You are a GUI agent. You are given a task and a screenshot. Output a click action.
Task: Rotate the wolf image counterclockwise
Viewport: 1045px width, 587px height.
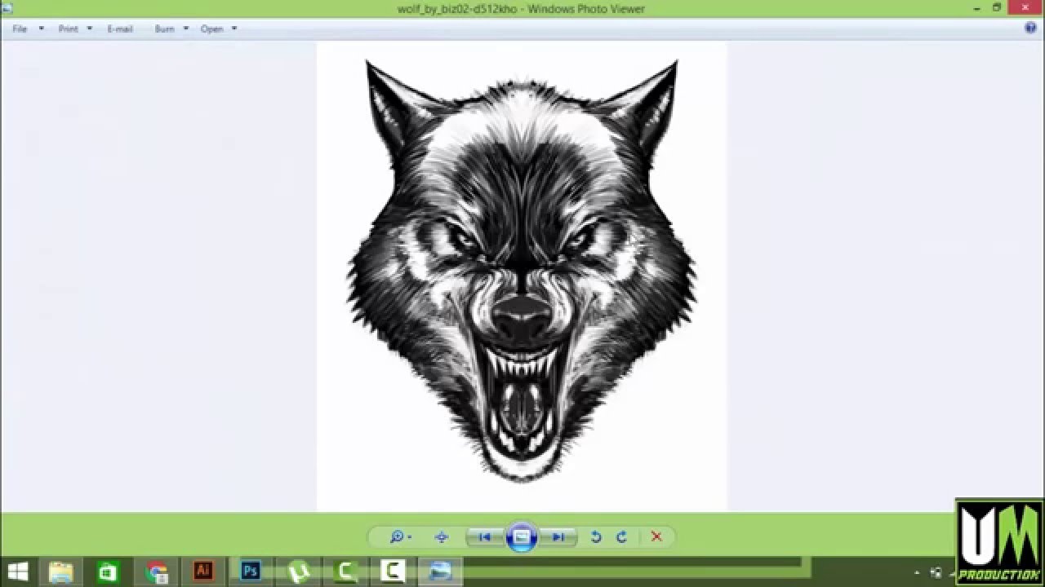tap(595, 537)
